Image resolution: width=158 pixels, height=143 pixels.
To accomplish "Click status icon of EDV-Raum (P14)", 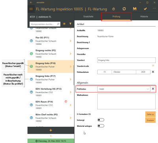I will [31, 105].
